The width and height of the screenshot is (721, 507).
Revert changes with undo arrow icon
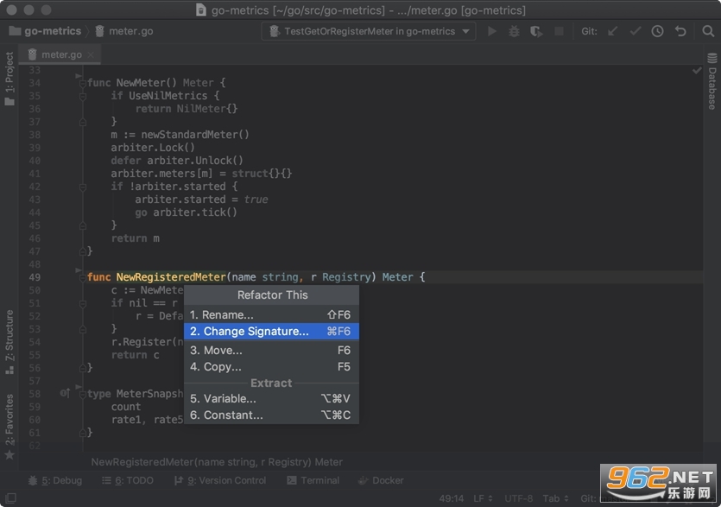[x=680, y=31]
